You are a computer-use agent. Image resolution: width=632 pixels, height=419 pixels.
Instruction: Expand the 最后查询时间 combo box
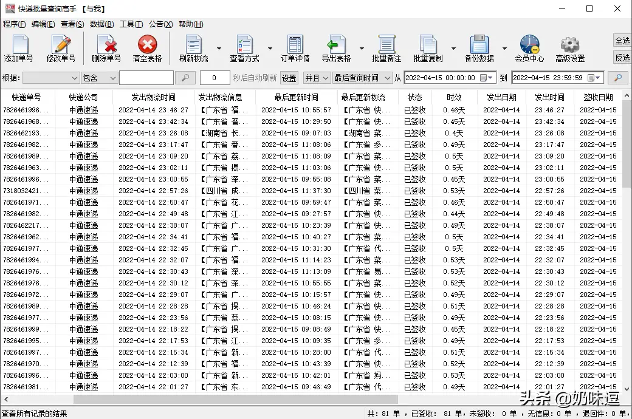(362, 78)
